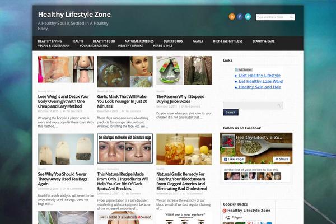Viewport: 336px width, 224px height.
Task: Click the magnifier icon in header search
Action: tap(291, 17)
